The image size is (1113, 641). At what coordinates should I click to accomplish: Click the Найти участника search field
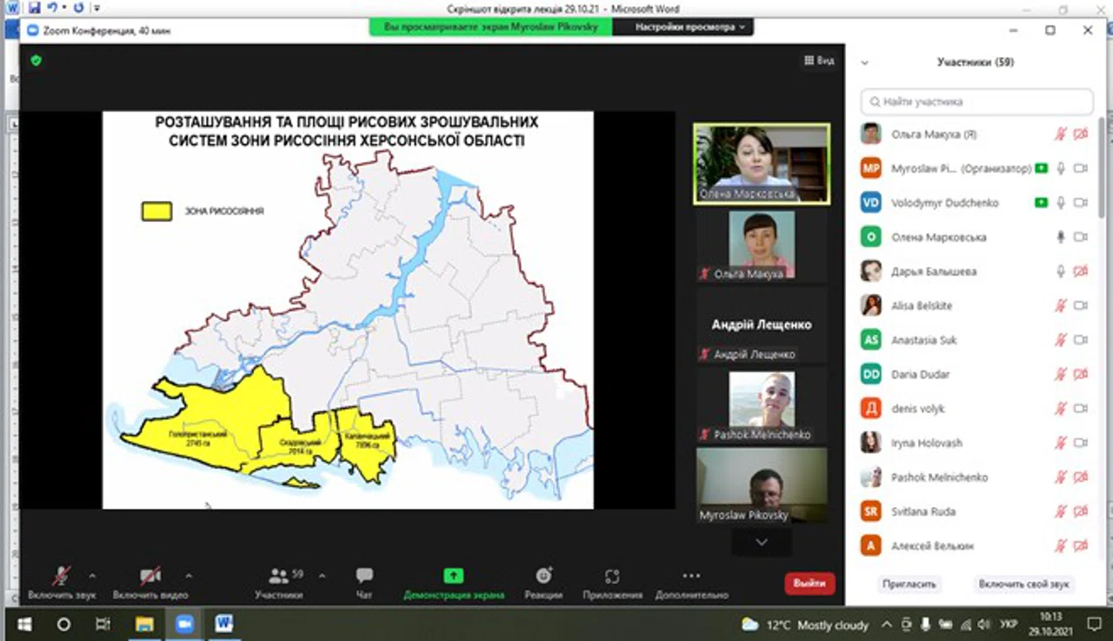(976, 102)
